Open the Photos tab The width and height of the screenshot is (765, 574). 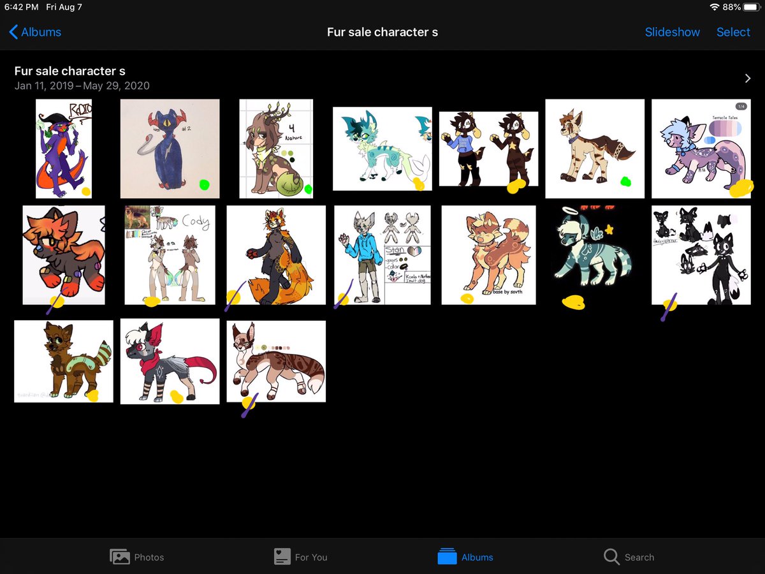[137, 557]
